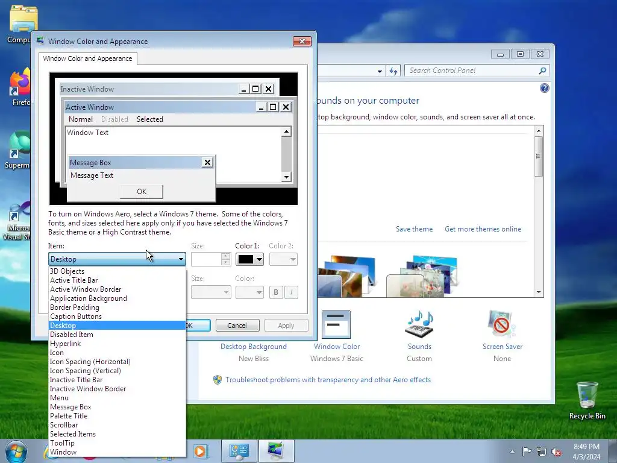617x463 pixels.
Task: Click the Window Color icon
Action: tap(336, 324)
